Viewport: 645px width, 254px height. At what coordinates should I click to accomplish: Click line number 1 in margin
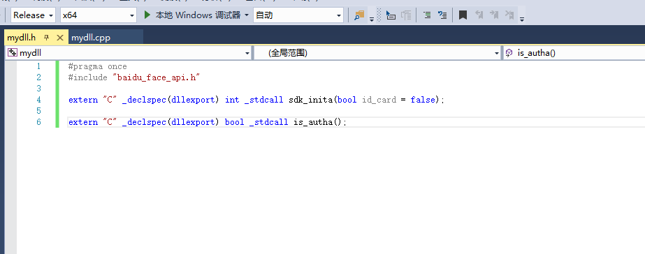coord(38,66)
